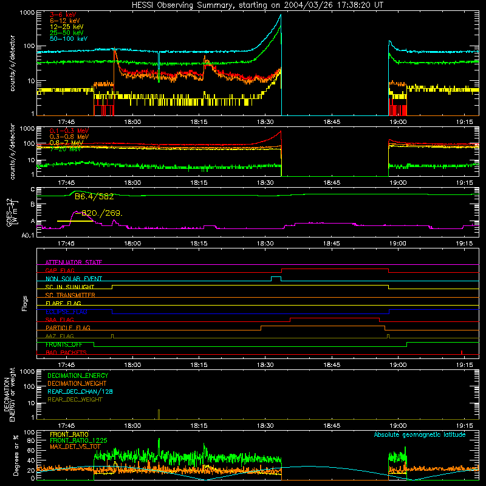Image resolution: width=486 pixels, height=486 pixels.
Task: Click the DECIMATION ENERGY or weight axis label
Action: point(9,394)
